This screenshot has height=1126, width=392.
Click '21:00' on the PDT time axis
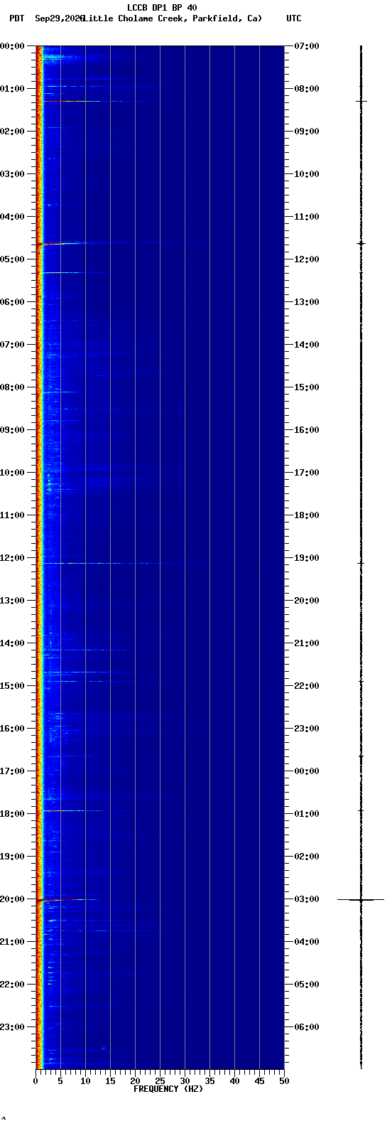13,942
